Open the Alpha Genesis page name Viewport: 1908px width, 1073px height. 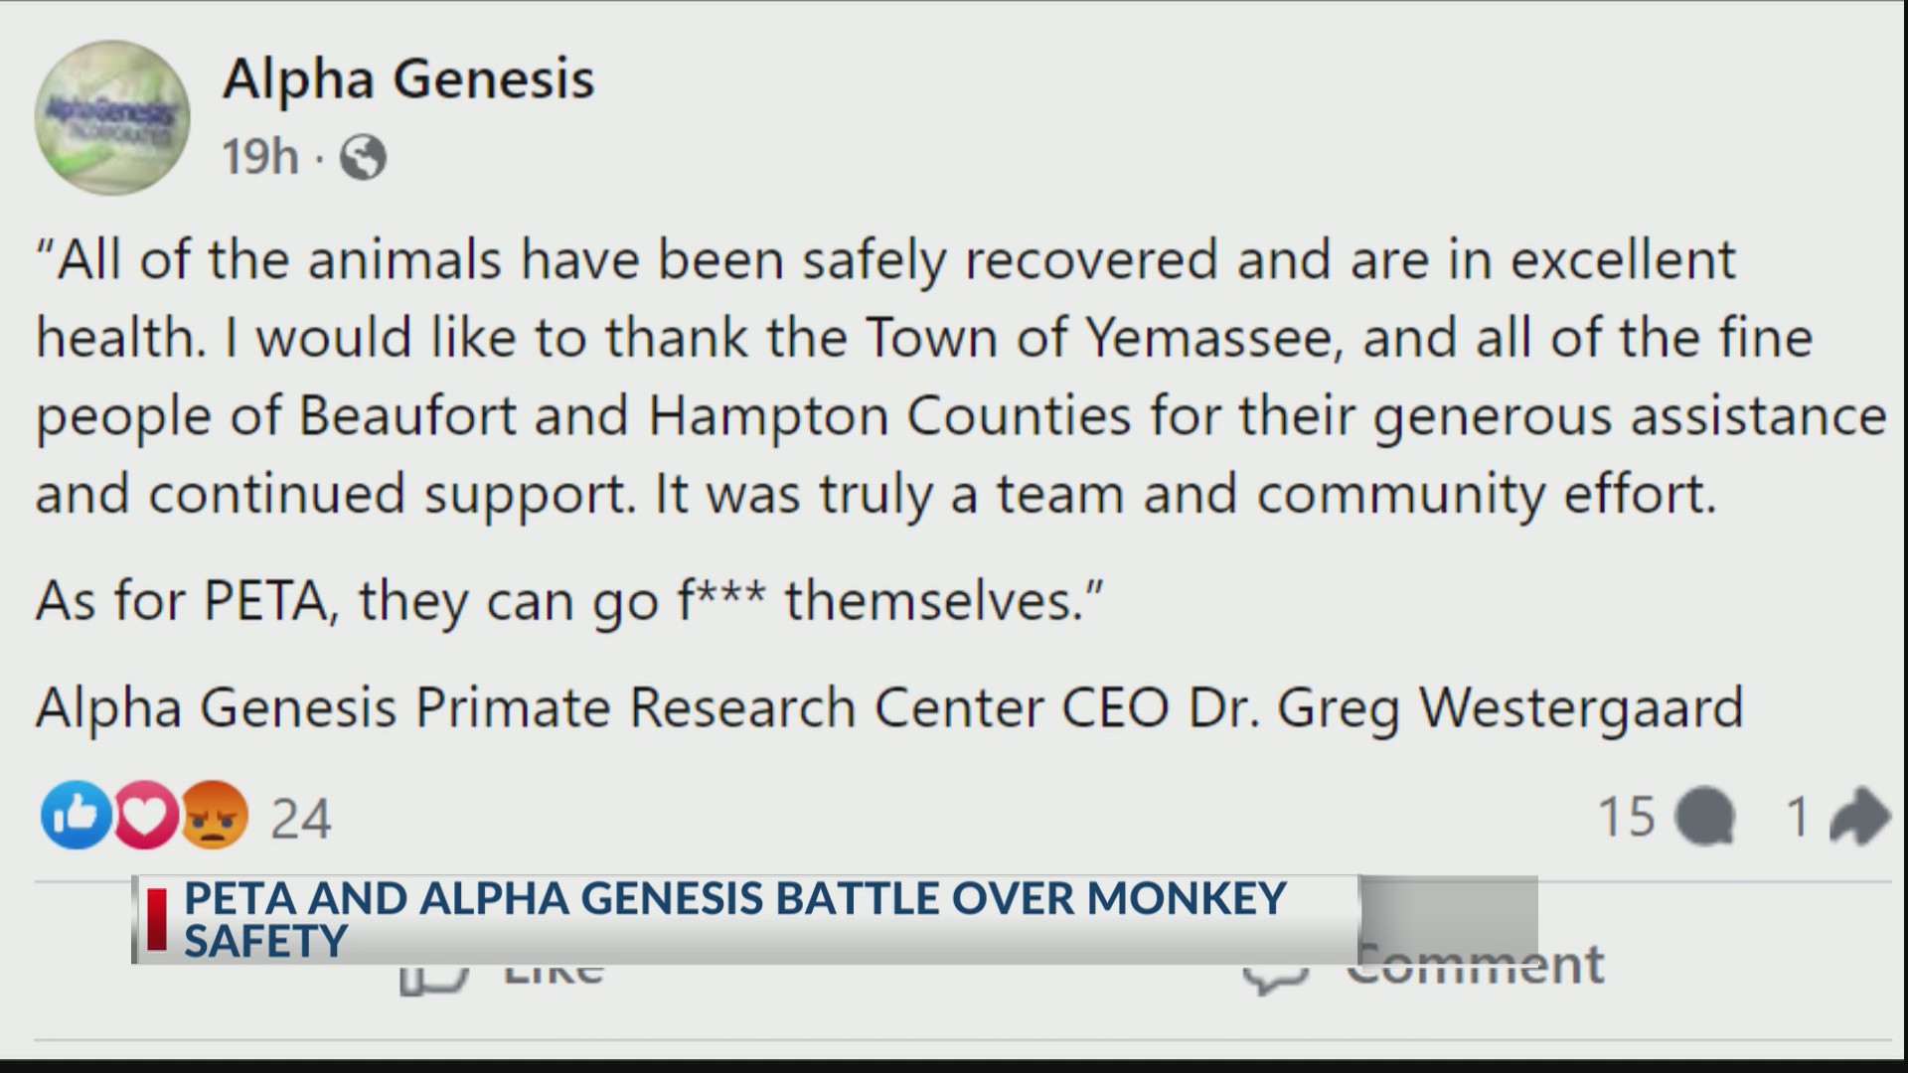(409, 77)
